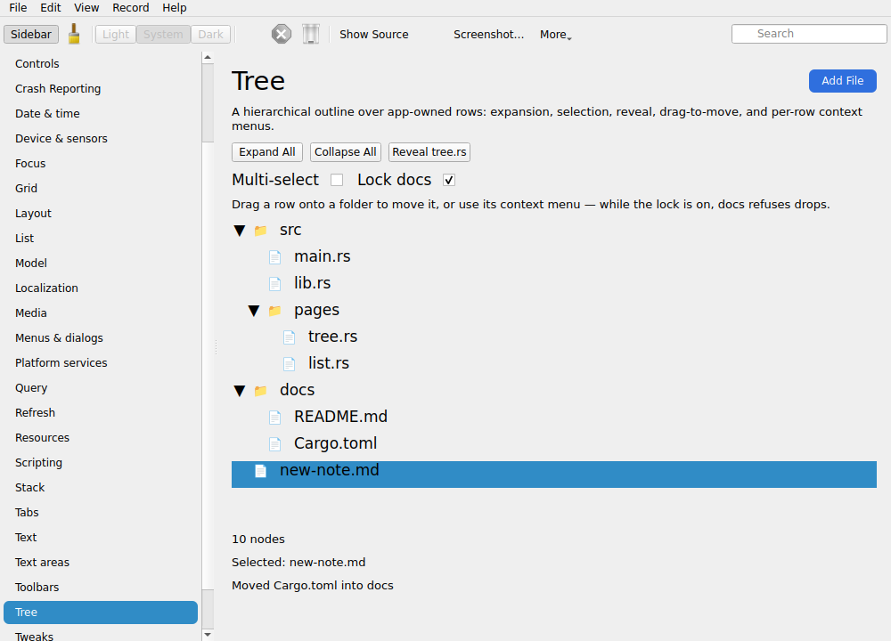Click the folder icon beside pages
Screen dimensions: 891x641
click(274, 311)
